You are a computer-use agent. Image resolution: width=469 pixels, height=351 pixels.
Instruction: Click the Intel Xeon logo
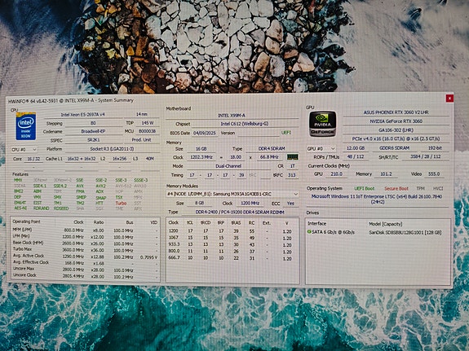click(x=26, y=126)
